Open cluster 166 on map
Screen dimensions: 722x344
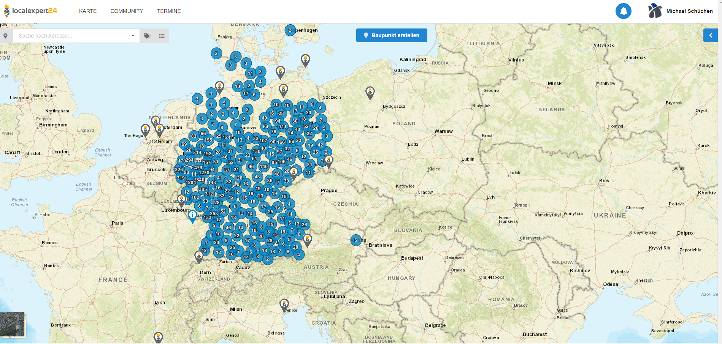pyautogui.click(x=281, y=142)
